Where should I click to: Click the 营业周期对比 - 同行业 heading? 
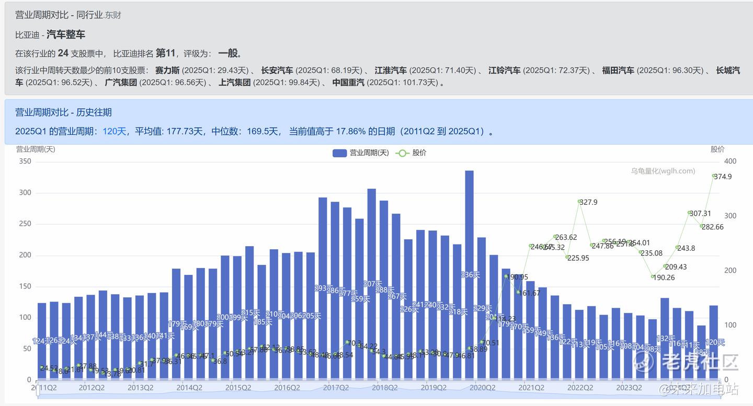[59, 15]
